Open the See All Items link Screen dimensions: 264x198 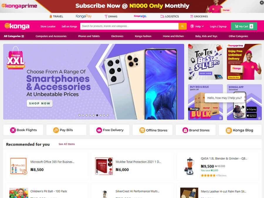pos(67,144)
